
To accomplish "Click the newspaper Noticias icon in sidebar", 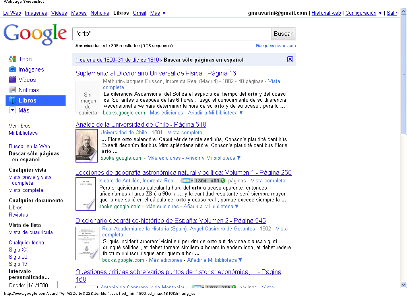I will click(12, 90).
